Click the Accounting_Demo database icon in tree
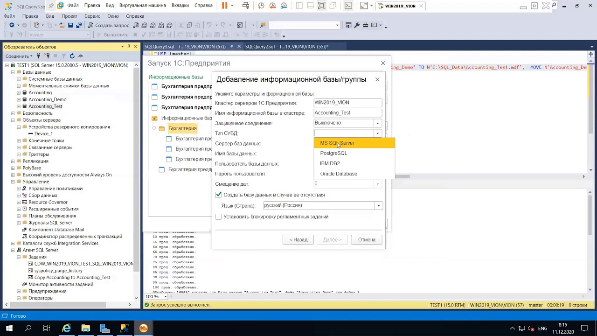This screenshot has width=597, height=336. click(x=25, y=99)
